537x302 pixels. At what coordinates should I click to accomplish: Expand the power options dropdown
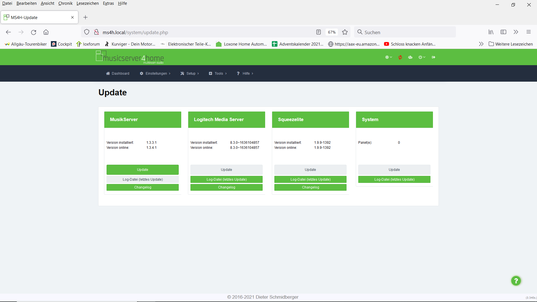tap(422, 57)
